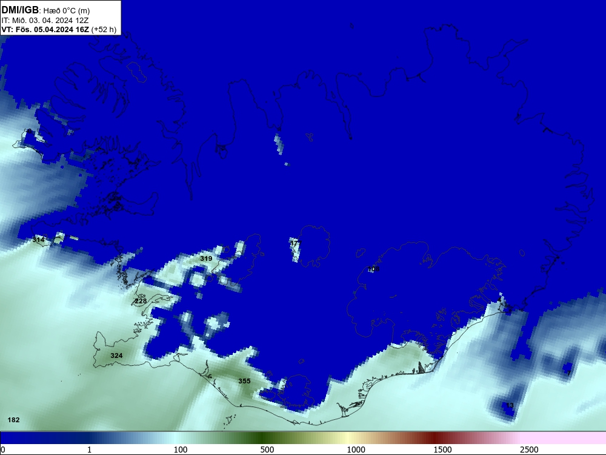Click the legend label 500
This screenshot has height=455, width=606.
click(267, 450)
